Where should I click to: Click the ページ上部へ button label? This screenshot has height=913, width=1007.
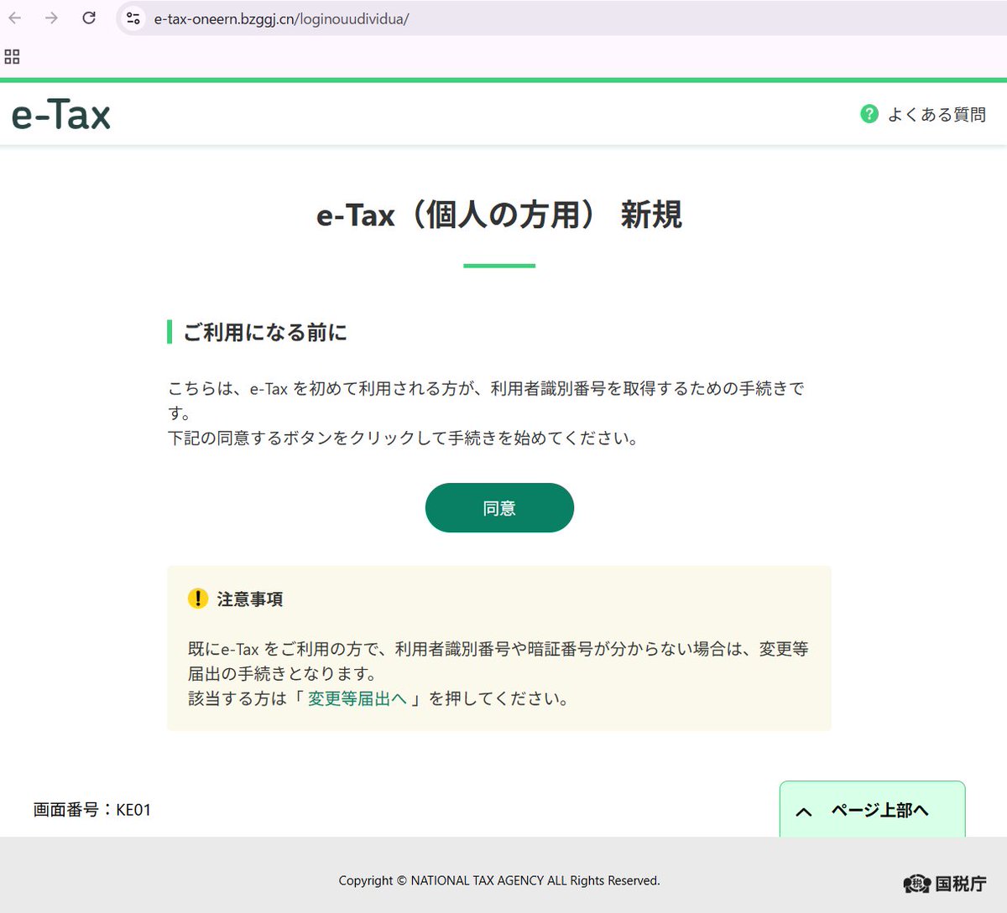pos(879,810)
